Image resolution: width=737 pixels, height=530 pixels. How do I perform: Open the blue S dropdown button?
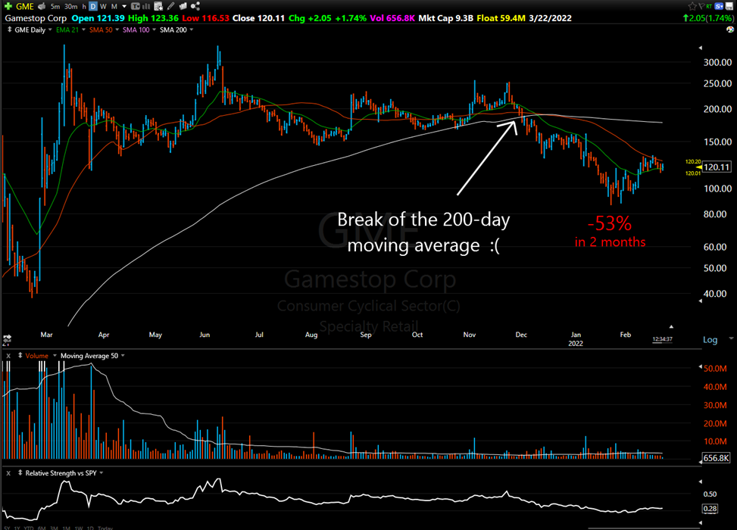(719, 6)
